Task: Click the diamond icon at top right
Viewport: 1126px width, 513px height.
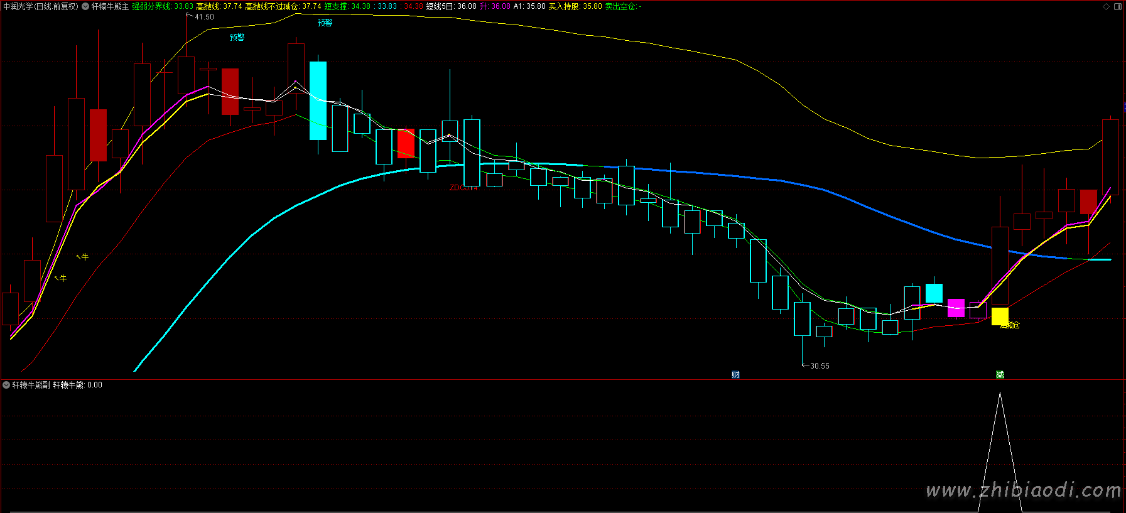Action: coord(1107,6)
